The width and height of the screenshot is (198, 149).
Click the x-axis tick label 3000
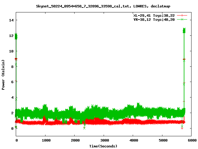[105, 140]
